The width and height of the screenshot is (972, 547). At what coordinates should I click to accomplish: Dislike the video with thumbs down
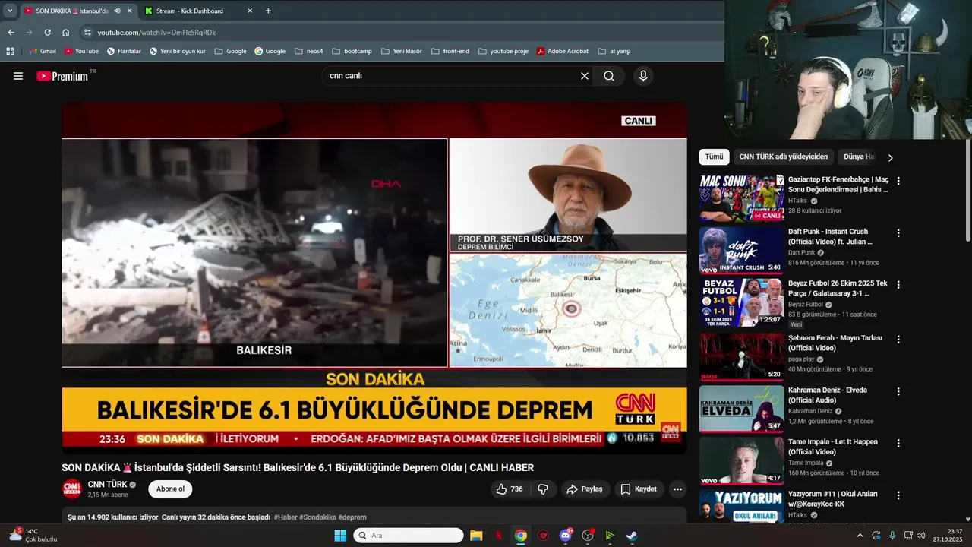543,489
